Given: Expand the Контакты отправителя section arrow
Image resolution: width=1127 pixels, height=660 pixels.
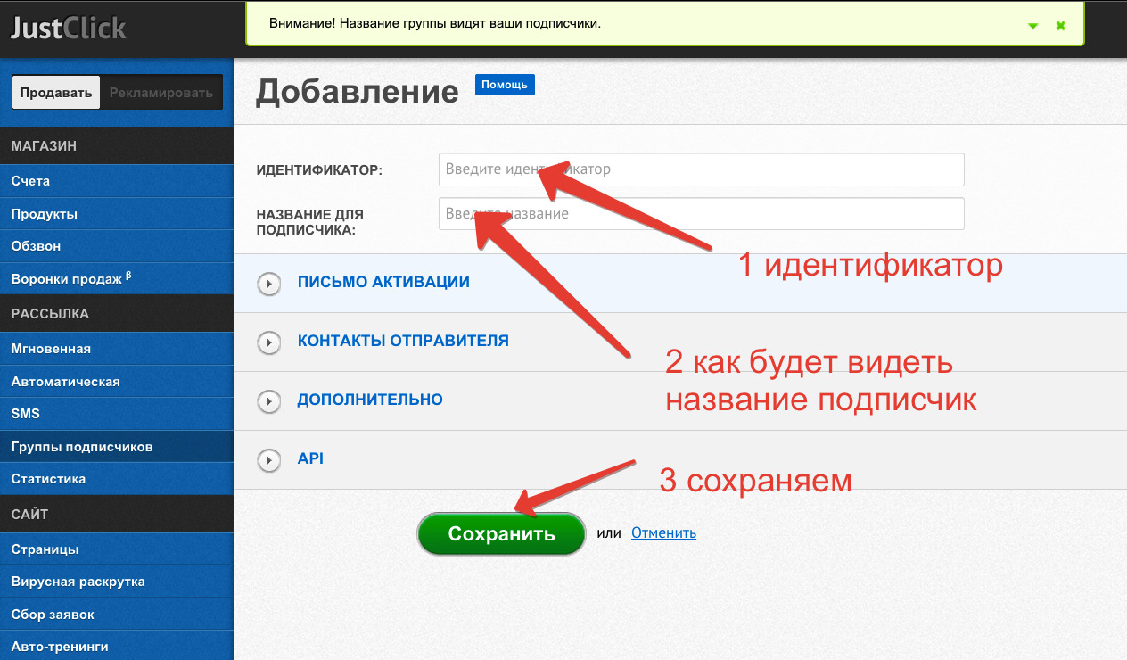Looking at the screenshot, I should click(x=268, y=342).
